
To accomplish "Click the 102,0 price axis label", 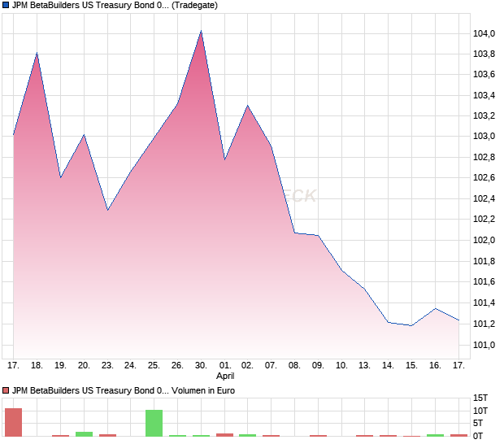I will point(484,241).
